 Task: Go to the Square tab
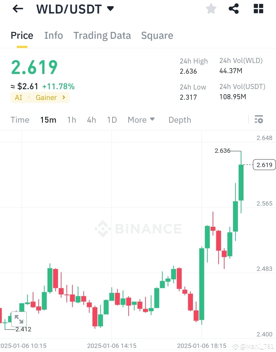(x=157, y=35)
